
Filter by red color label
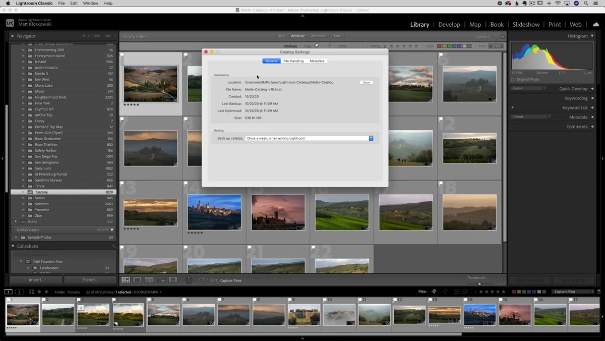(439, 46)
